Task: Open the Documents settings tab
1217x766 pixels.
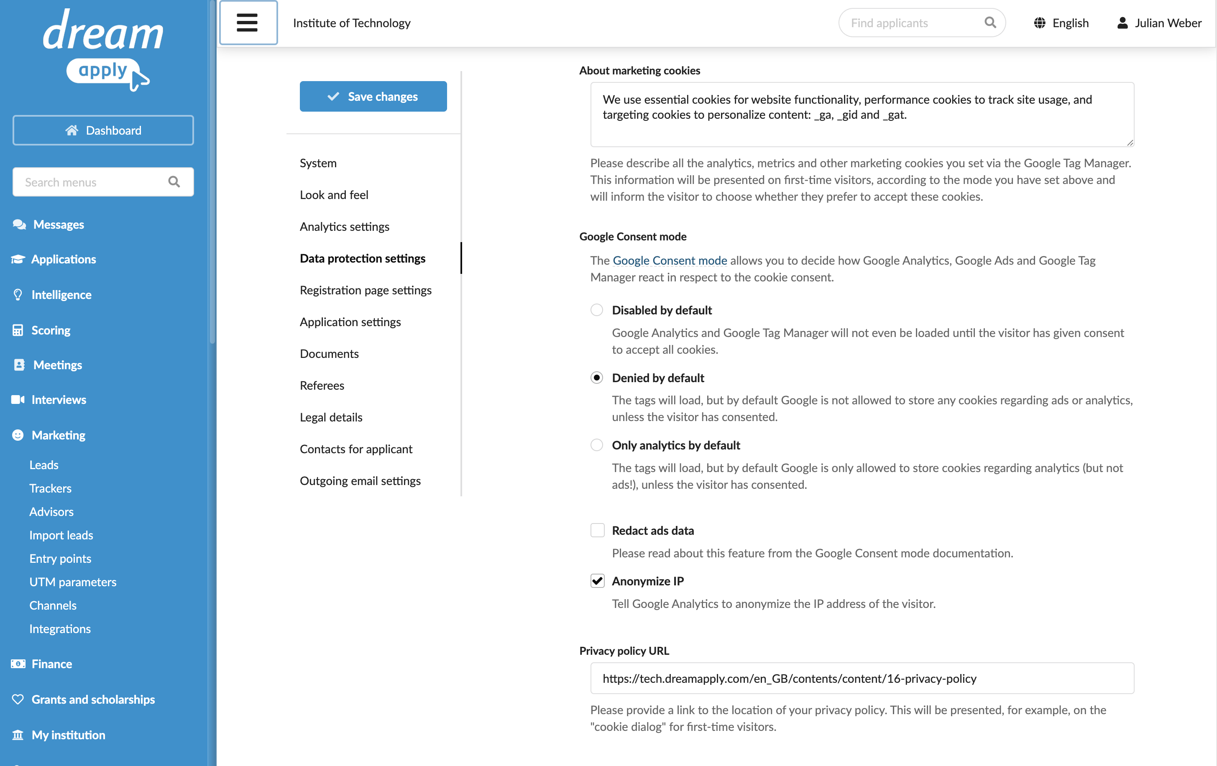Action: (x=330, y=354)
